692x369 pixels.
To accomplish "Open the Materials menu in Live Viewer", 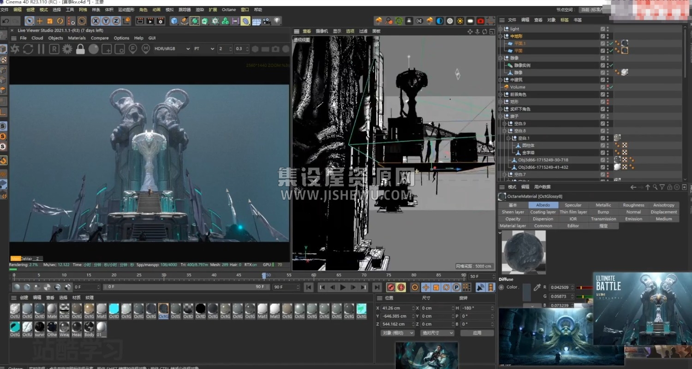I will [77, 38].
